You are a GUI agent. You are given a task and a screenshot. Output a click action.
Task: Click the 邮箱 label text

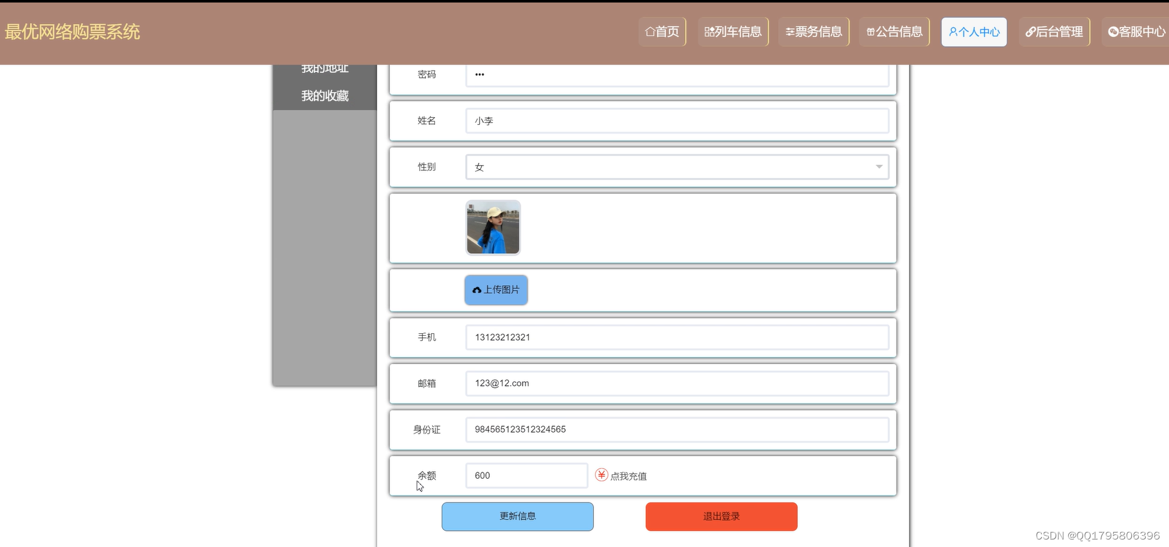coord(427,383)
